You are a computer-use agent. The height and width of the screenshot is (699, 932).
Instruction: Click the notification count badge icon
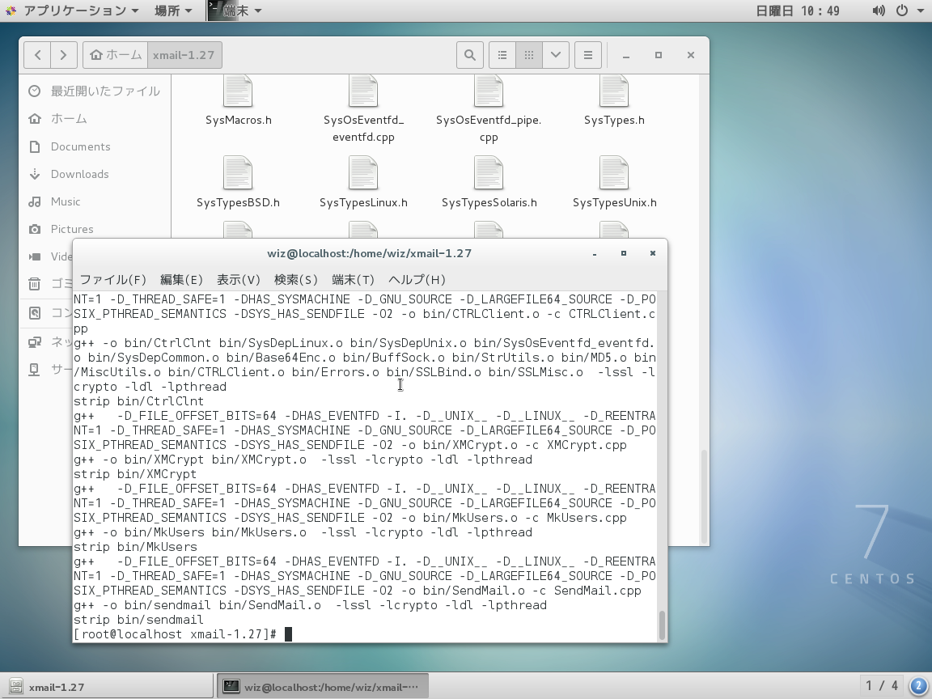click(919, 687)
